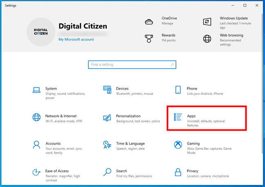The image size is (265, 187).
Task: Minimize the Settings window
Action: click(x=233, y=5)
